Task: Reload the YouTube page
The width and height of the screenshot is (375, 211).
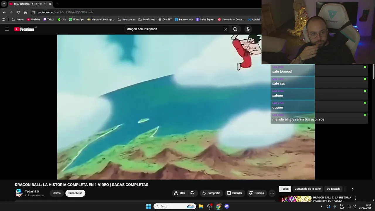Action: pyautogui.click(x=18, y=12)
